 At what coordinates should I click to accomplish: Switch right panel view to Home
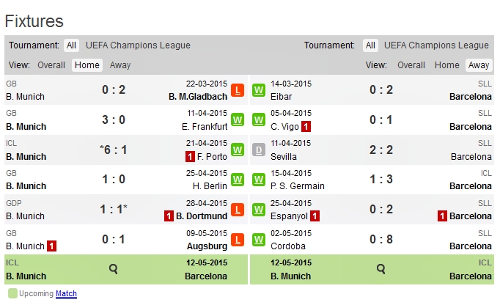[447, 65]
